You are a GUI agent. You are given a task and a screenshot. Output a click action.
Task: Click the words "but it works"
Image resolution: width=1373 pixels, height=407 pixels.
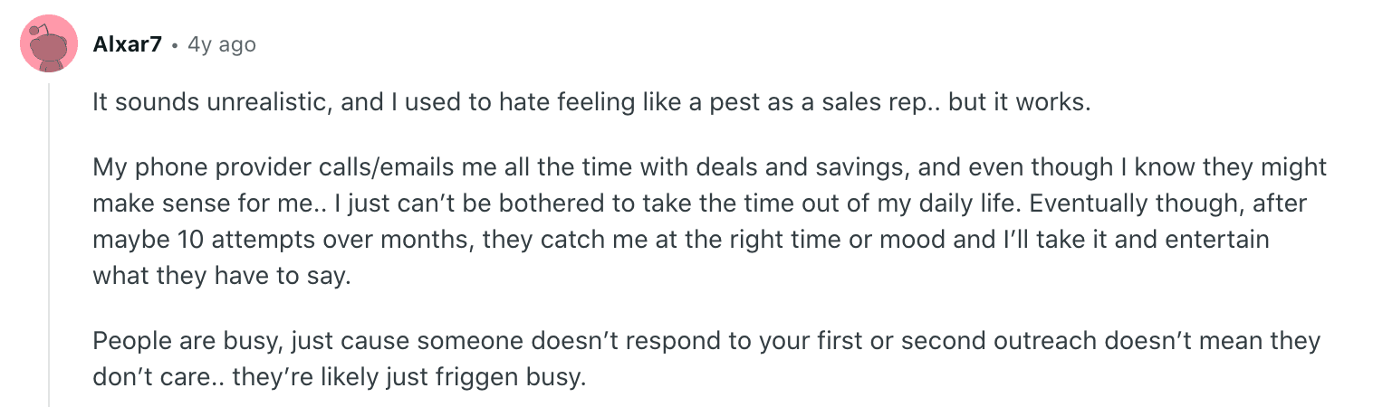pyautogui.click(x=1019, y=102)
